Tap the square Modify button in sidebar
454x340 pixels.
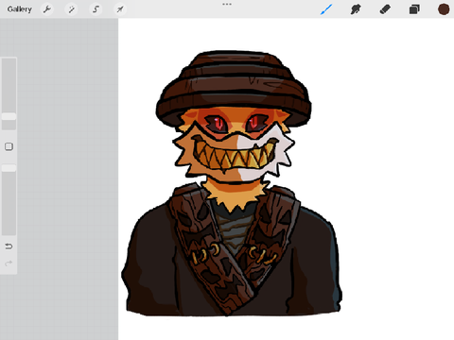point(9,146)
